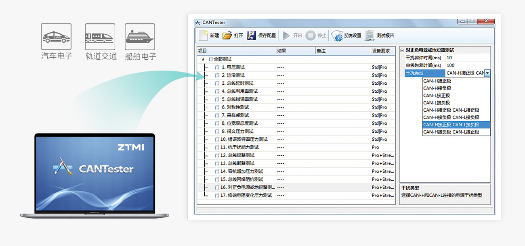
Task: Check the 电压测试 voltage test checkbox
Action: (x=217, y=67)
